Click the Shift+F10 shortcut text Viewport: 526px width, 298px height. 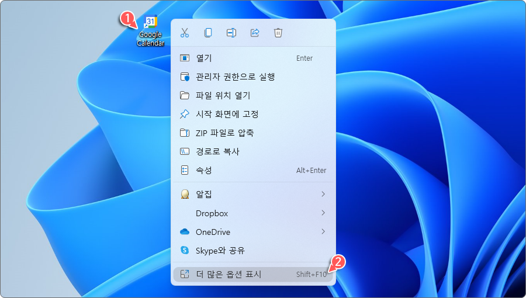point(312,274)
